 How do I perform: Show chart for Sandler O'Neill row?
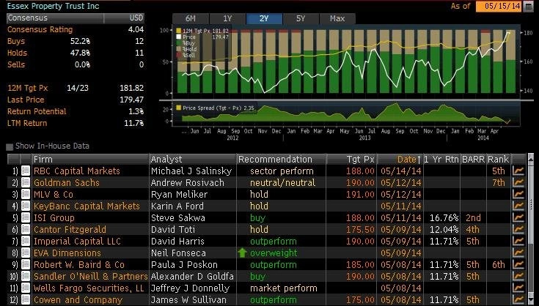coord(518,276)
